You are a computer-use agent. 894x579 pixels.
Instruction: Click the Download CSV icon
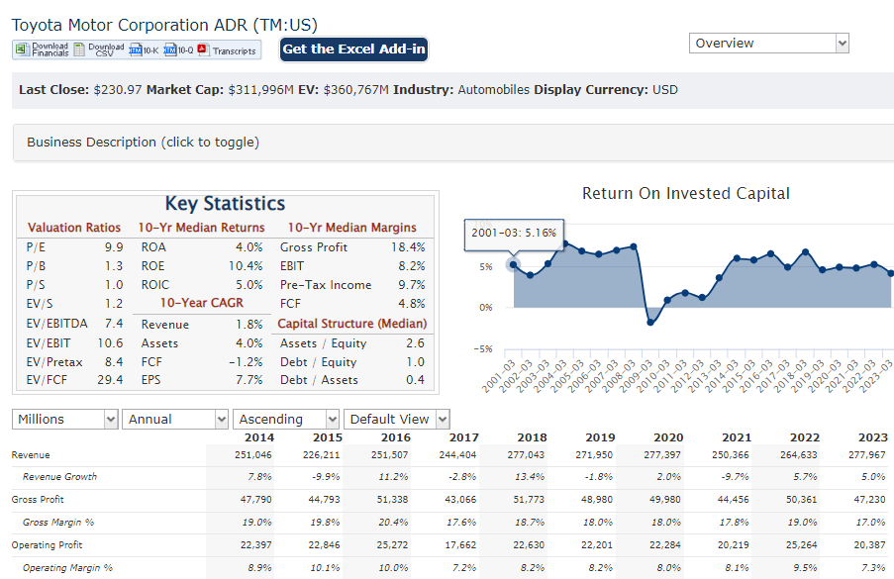[79, 49]
